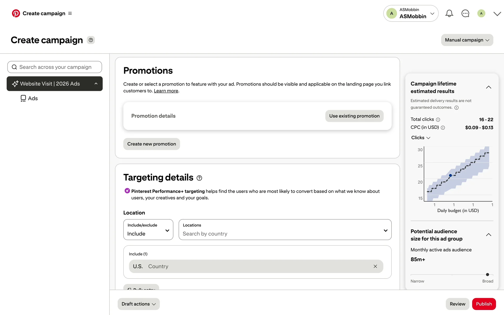Click the Total clicks info icon
504x315 pixels.
tap(438, 120)
